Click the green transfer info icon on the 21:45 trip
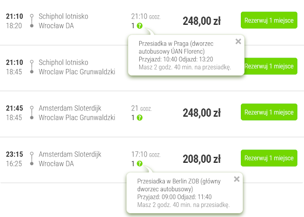Image resolution: width=304 pixels, height=217 pixels. click(x=139, y=118)
